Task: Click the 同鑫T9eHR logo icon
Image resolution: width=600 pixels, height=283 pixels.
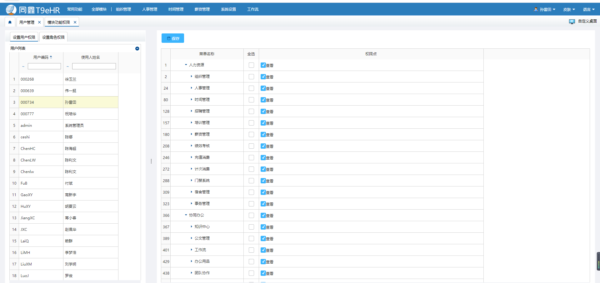Action: [x=11, y=10]
